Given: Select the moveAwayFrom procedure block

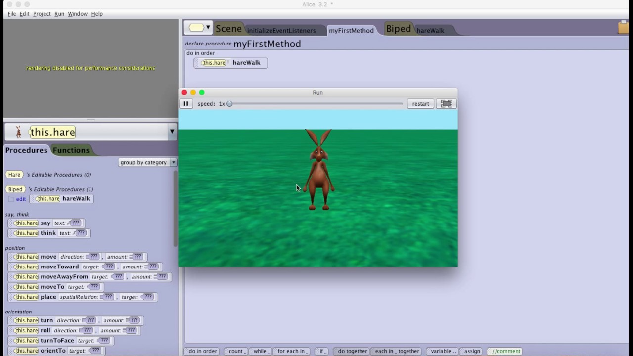Looking at the screenshot, I should click(90, 277).
